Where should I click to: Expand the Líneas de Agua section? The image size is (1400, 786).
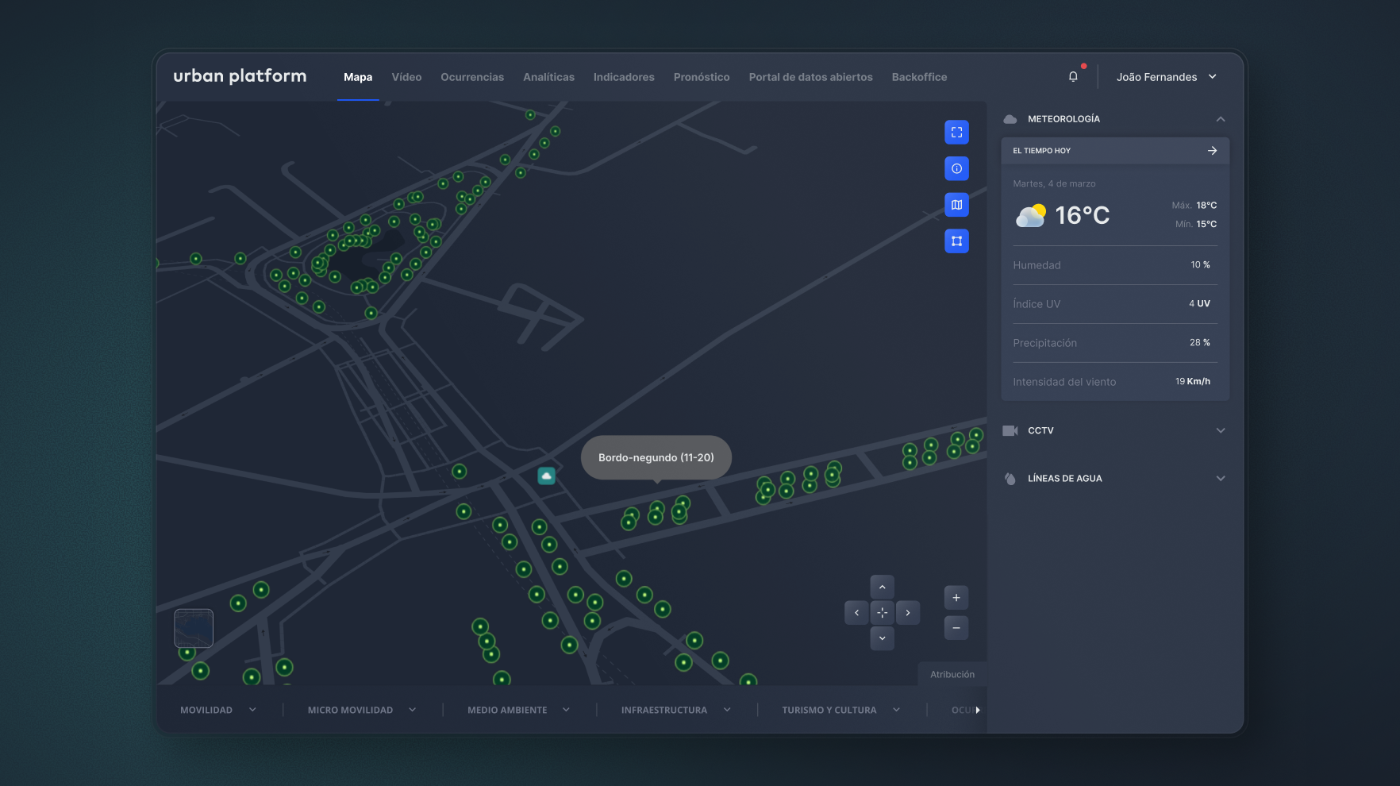coord(1220,479)
